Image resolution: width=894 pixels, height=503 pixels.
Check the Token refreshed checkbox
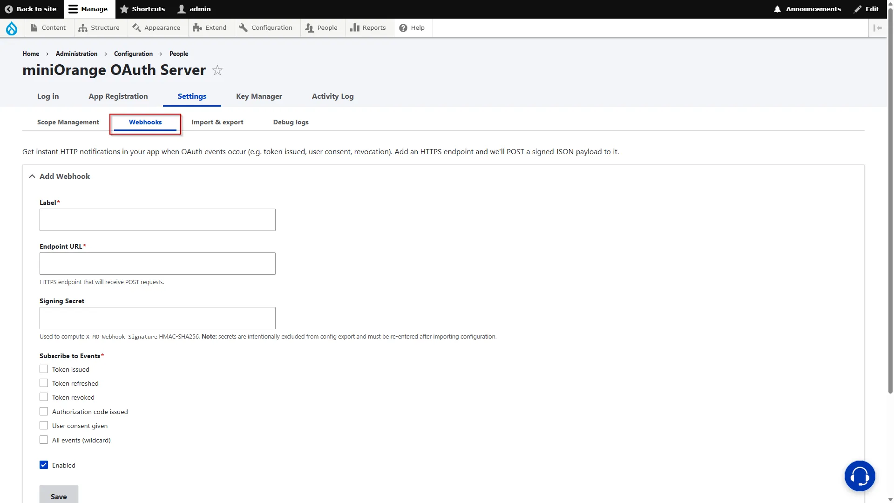point(44,383)
